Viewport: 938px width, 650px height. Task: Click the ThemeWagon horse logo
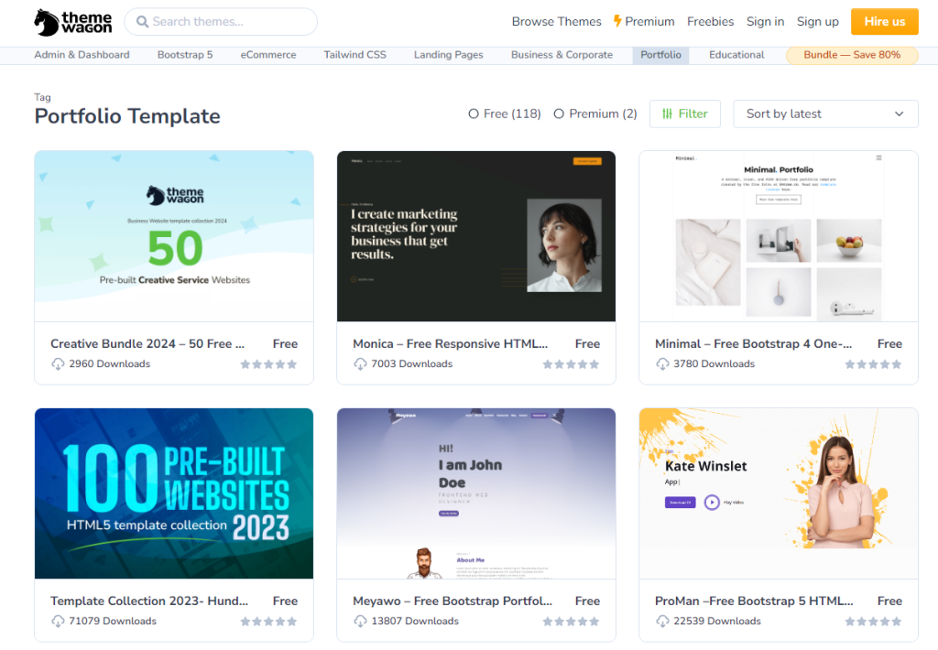click(x=47, y=22)
